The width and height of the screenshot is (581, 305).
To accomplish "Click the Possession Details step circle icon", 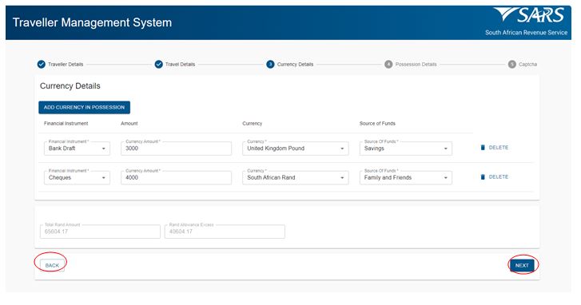I will point(388,65).
